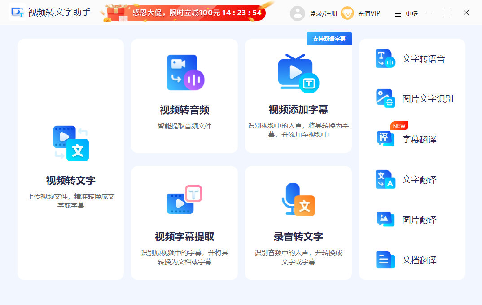Open the 更多 menu
The image size is (482, 305).
[x=412, y=13]
